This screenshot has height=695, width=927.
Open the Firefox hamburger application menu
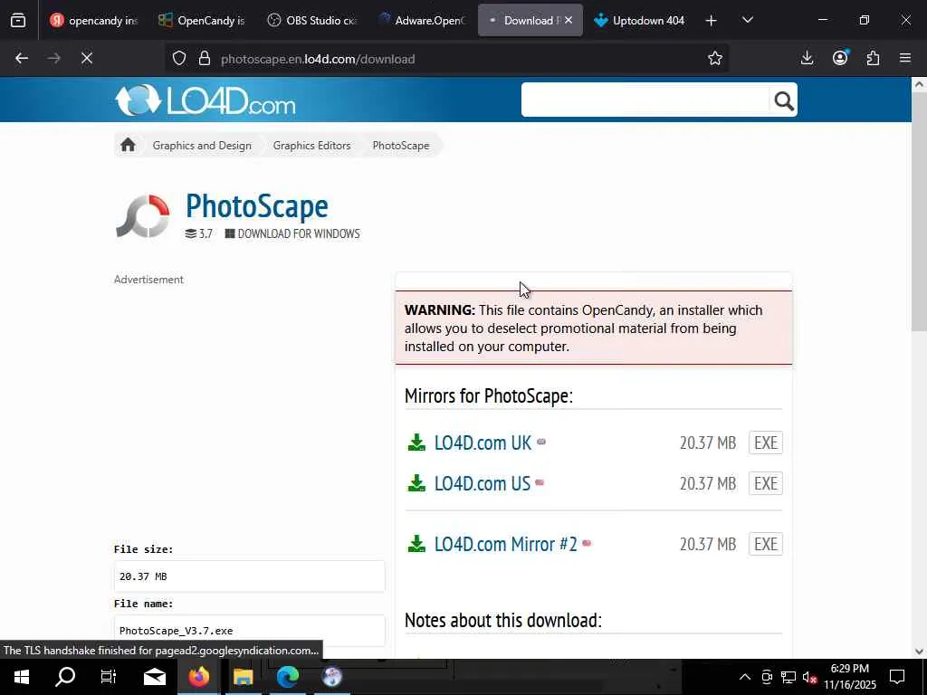click(x=905, y=59)
